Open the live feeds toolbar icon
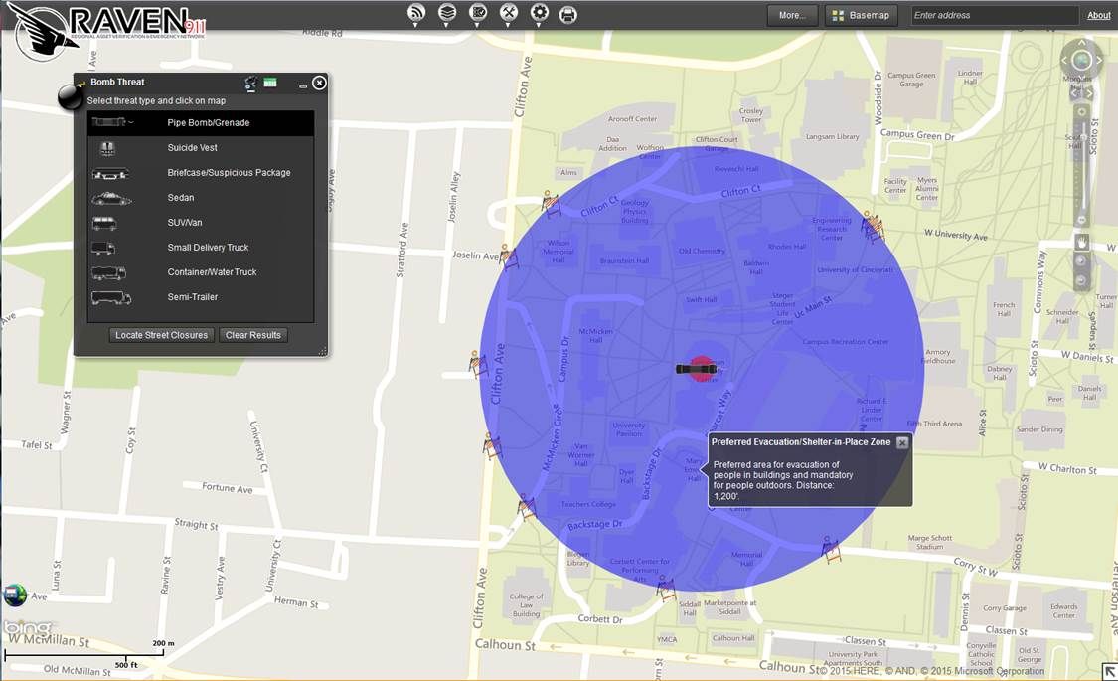1118x681 pixels. 416,12
